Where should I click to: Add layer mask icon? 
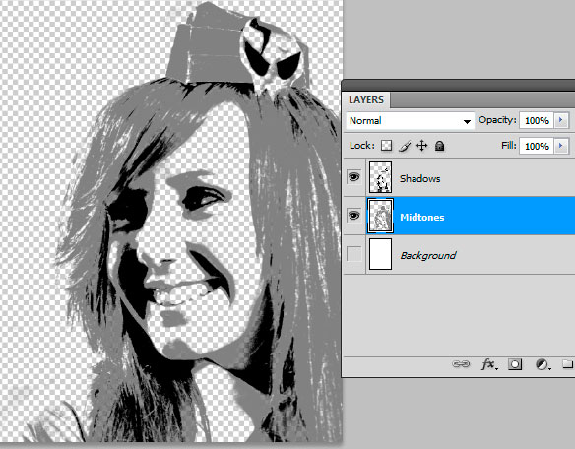pos(515,364)
